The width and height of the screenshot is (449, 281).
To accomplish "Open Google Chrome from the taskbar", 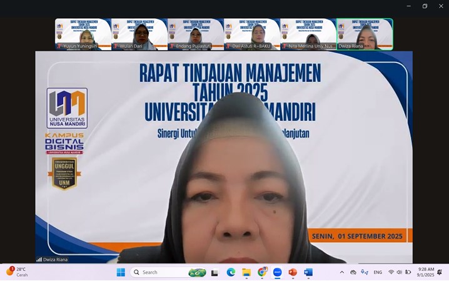I will (262, 272).
